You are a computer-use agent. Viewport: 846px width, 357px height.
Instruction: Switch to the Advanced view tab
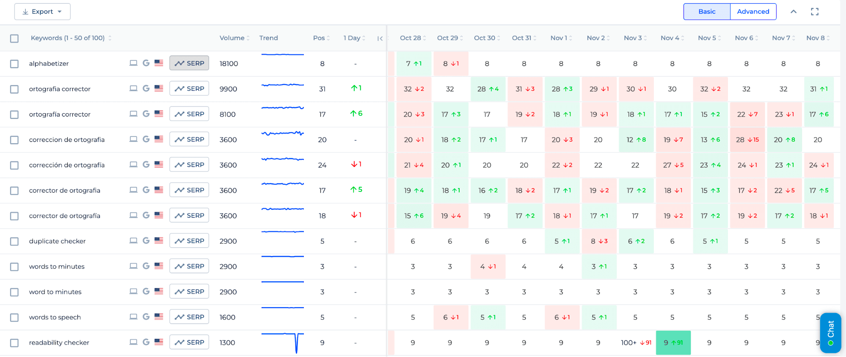pos(753,12)
